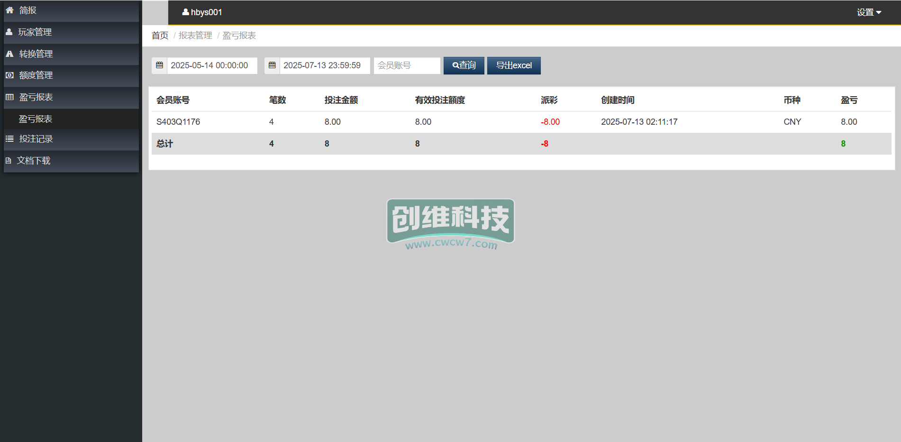
Task: Open the 转换管理 sidebar menu
Action: (x=71, y=54)
